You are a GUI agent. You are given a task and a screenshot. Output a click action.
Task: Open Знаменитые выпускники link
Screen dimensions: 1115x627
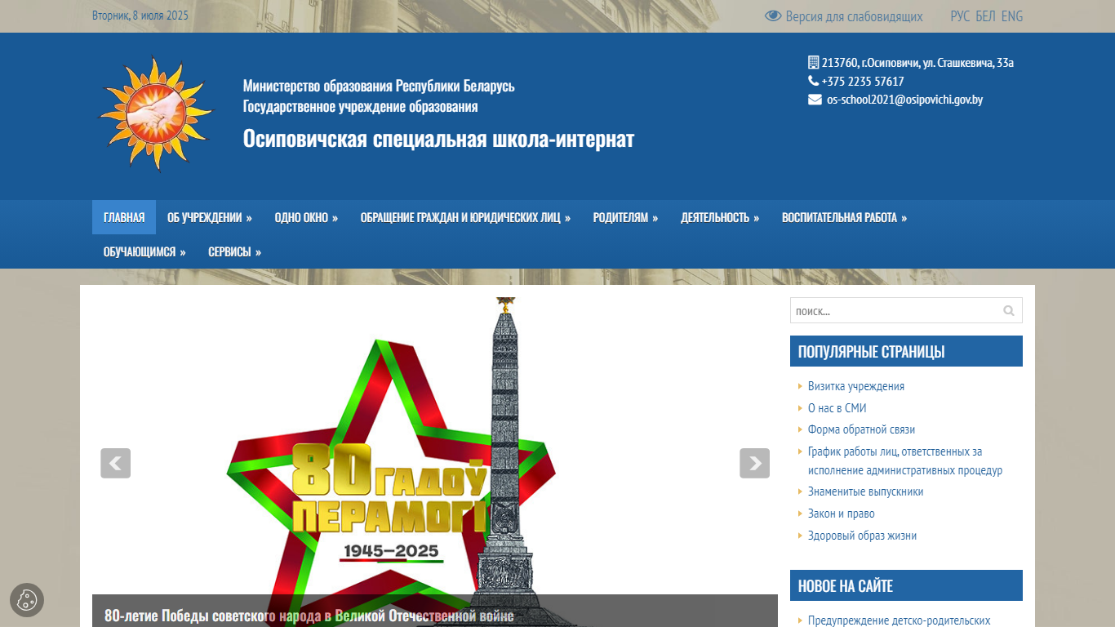point(866,491)
